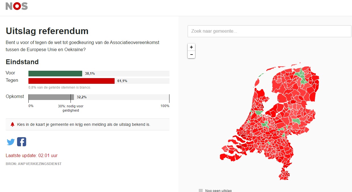Click the 'Laatste update: 02.01 uur' text
352x192 pixels.
click(32, 156)
